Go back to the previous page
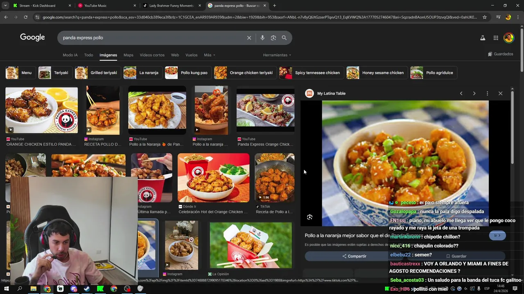This screenshot has width=524, height=294. 6,17
